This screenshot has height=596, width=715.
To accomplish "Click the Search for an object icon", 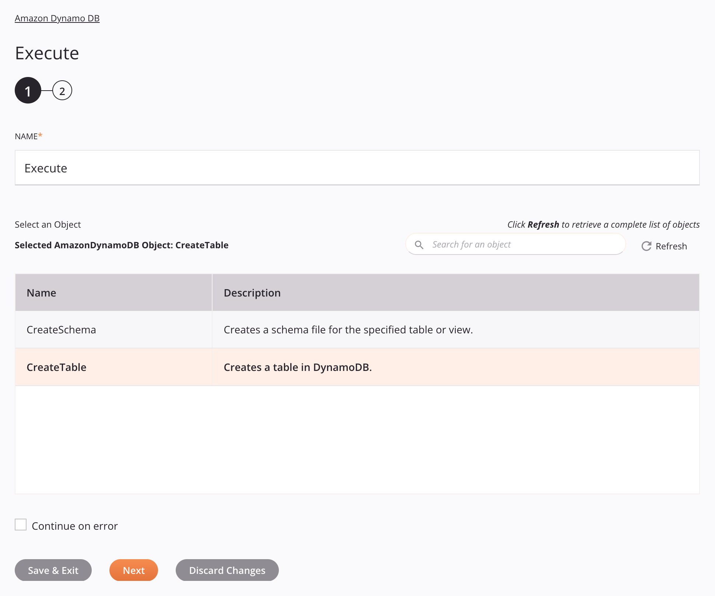I will pos(420,245).
